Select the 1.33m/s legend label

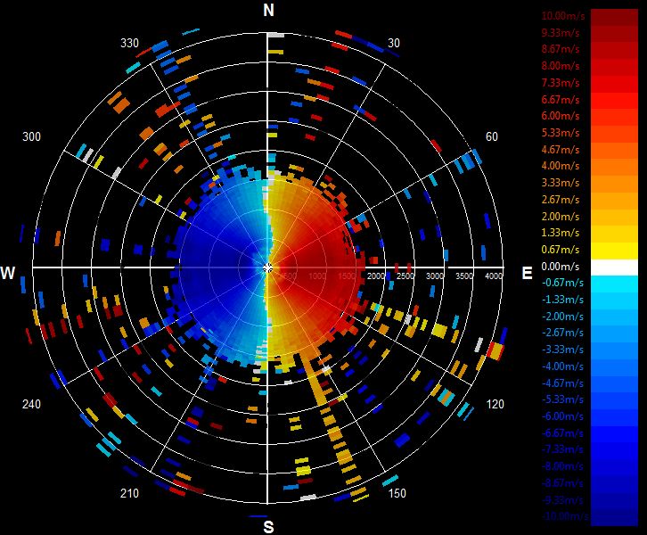[561, 233]
